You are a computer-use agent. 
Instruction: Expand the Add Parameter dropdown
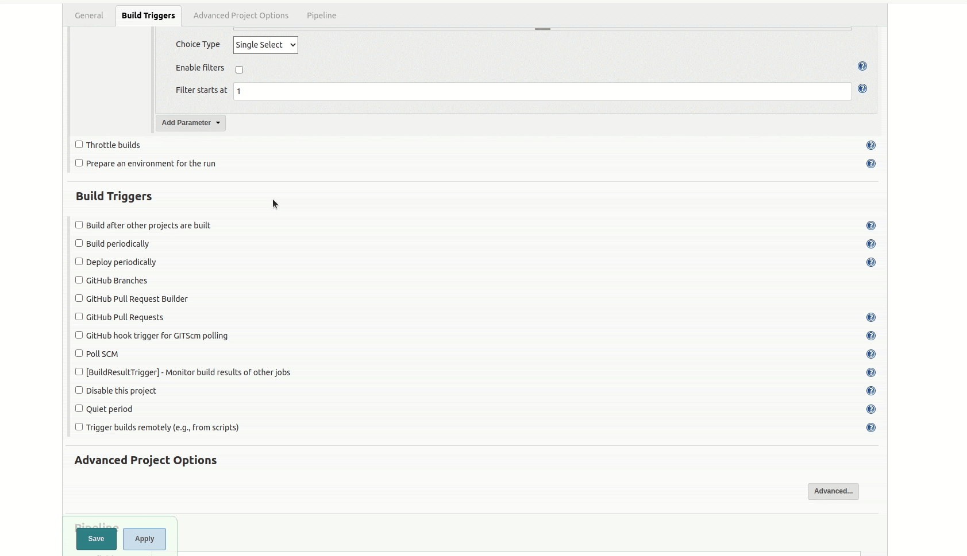pyautogui.click(x=190, y=123)
